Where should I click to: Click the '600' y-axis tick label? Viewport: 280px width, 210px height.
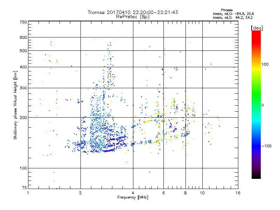[x=23, y=37]
